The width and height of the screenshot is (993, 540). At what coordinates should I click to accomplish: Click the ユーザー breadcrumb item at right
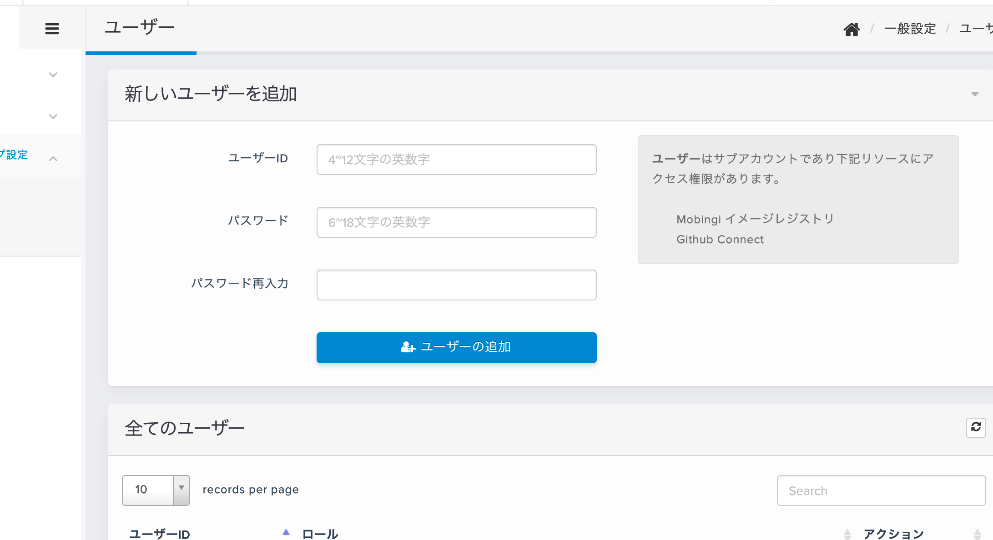click(977, 29)
